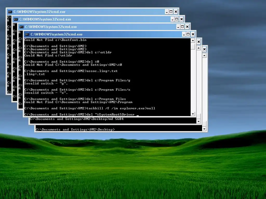The image size is (266, 199).
Task: Maximize the third-from-top cmd window
Action: pos(183,27)
